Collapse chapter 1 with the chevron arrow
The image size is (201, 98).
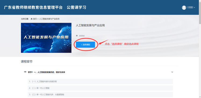(172, 72)
